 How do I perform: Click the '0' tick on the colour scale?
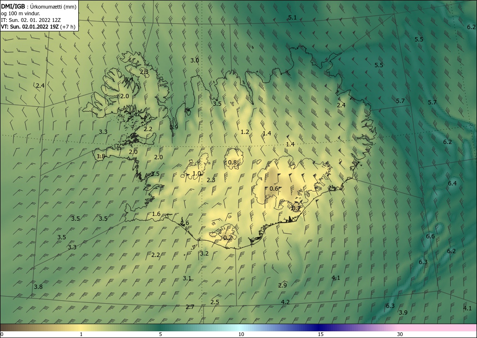click(2, 335)
